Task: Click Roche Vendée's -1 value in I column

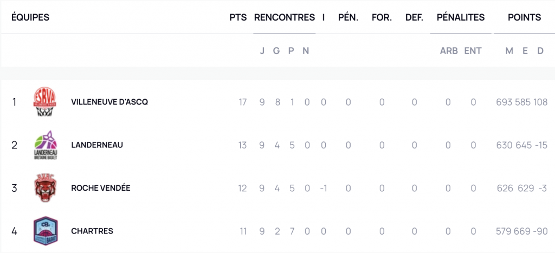Action: tap(323, 188)
